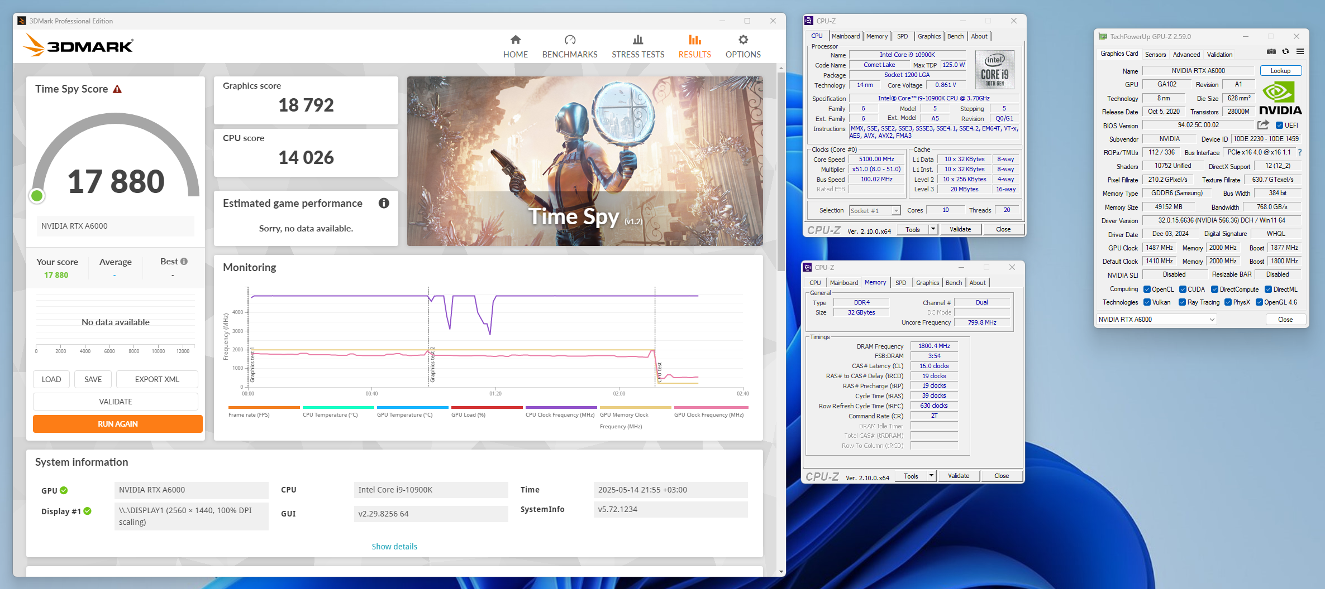Screen dimensions: 1325x589
Task: Click the CPU Clock Frequency purple legend bar
Action: click(561, 408)
